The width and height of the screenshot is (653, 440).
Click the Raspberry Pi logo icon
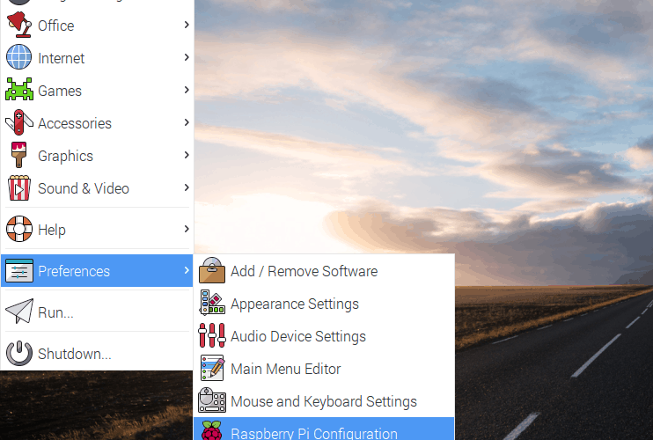click(x=212, y=432)
